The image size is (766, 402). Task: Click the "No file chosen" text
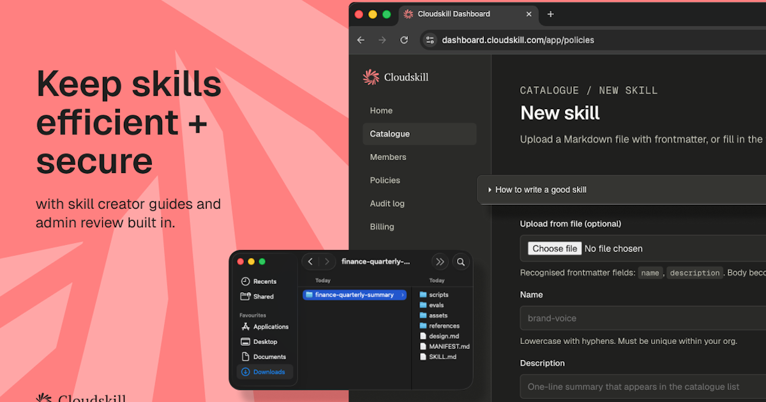(613, 249)
